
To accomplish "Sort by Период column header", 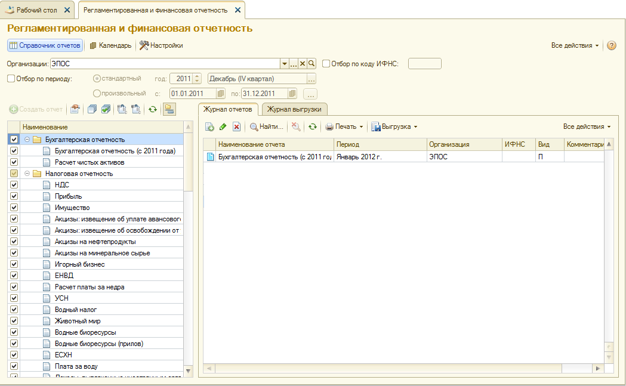I will 380,144.
